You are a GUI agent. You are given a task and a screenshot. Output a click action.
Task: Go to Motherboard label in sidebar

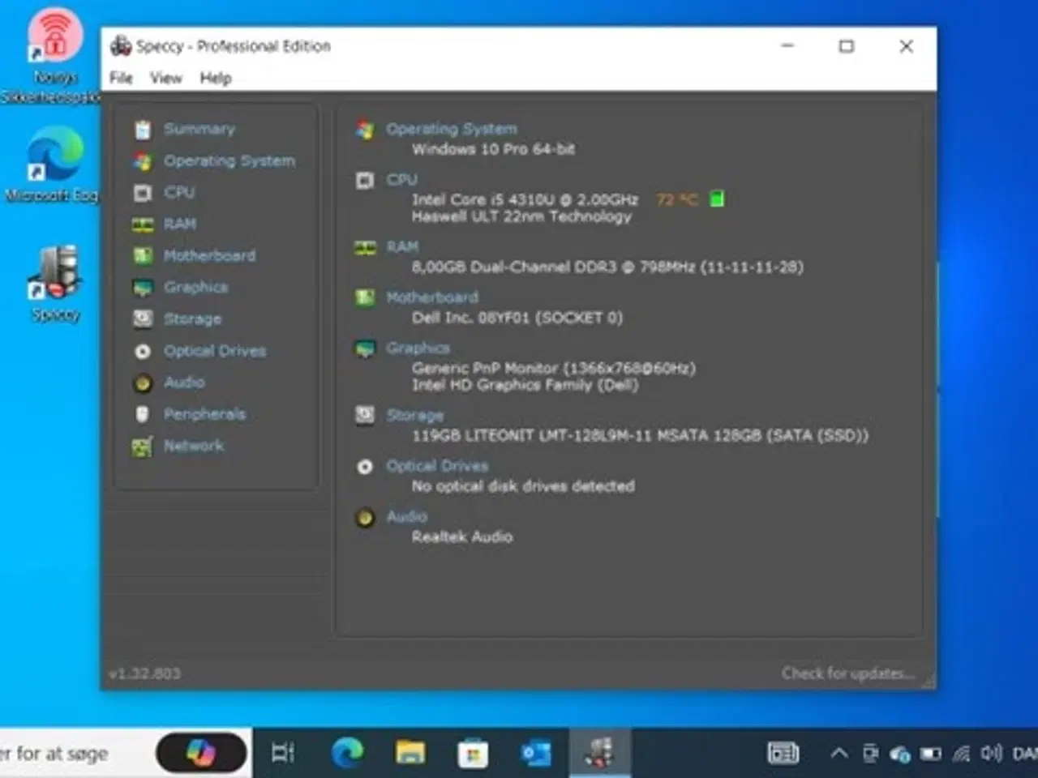209,255
